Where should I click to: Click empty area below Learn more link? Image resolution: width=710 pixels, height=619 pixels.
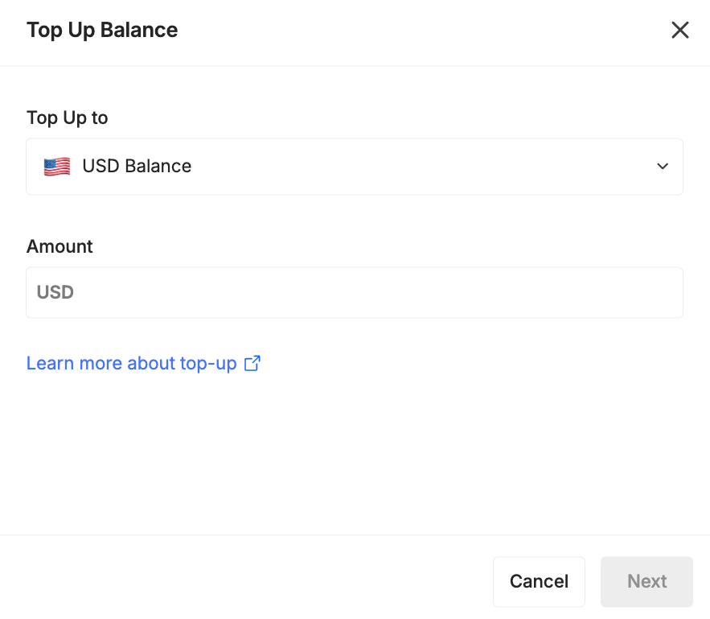click(354, 451)
